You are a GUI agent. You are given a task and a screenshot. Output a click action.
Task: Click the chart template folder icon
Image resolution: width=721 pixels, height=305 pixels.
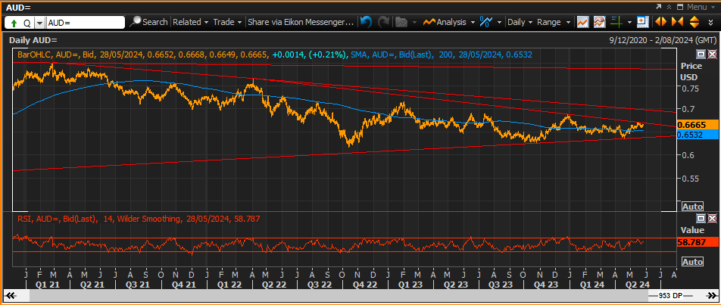pyautogui.click(x=401, y=22)
